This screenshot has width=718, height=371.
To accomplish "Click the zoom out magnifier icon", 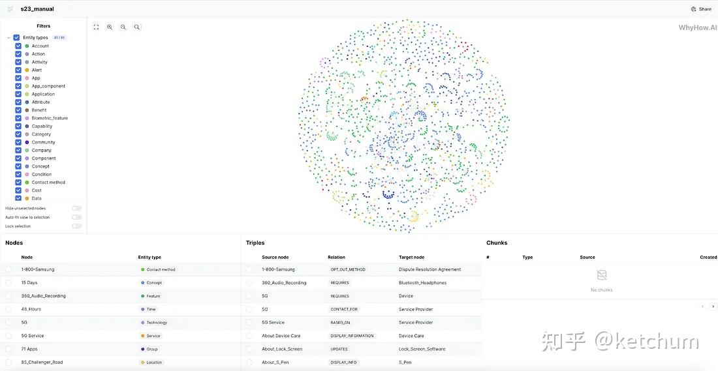I will coord(123,27).
